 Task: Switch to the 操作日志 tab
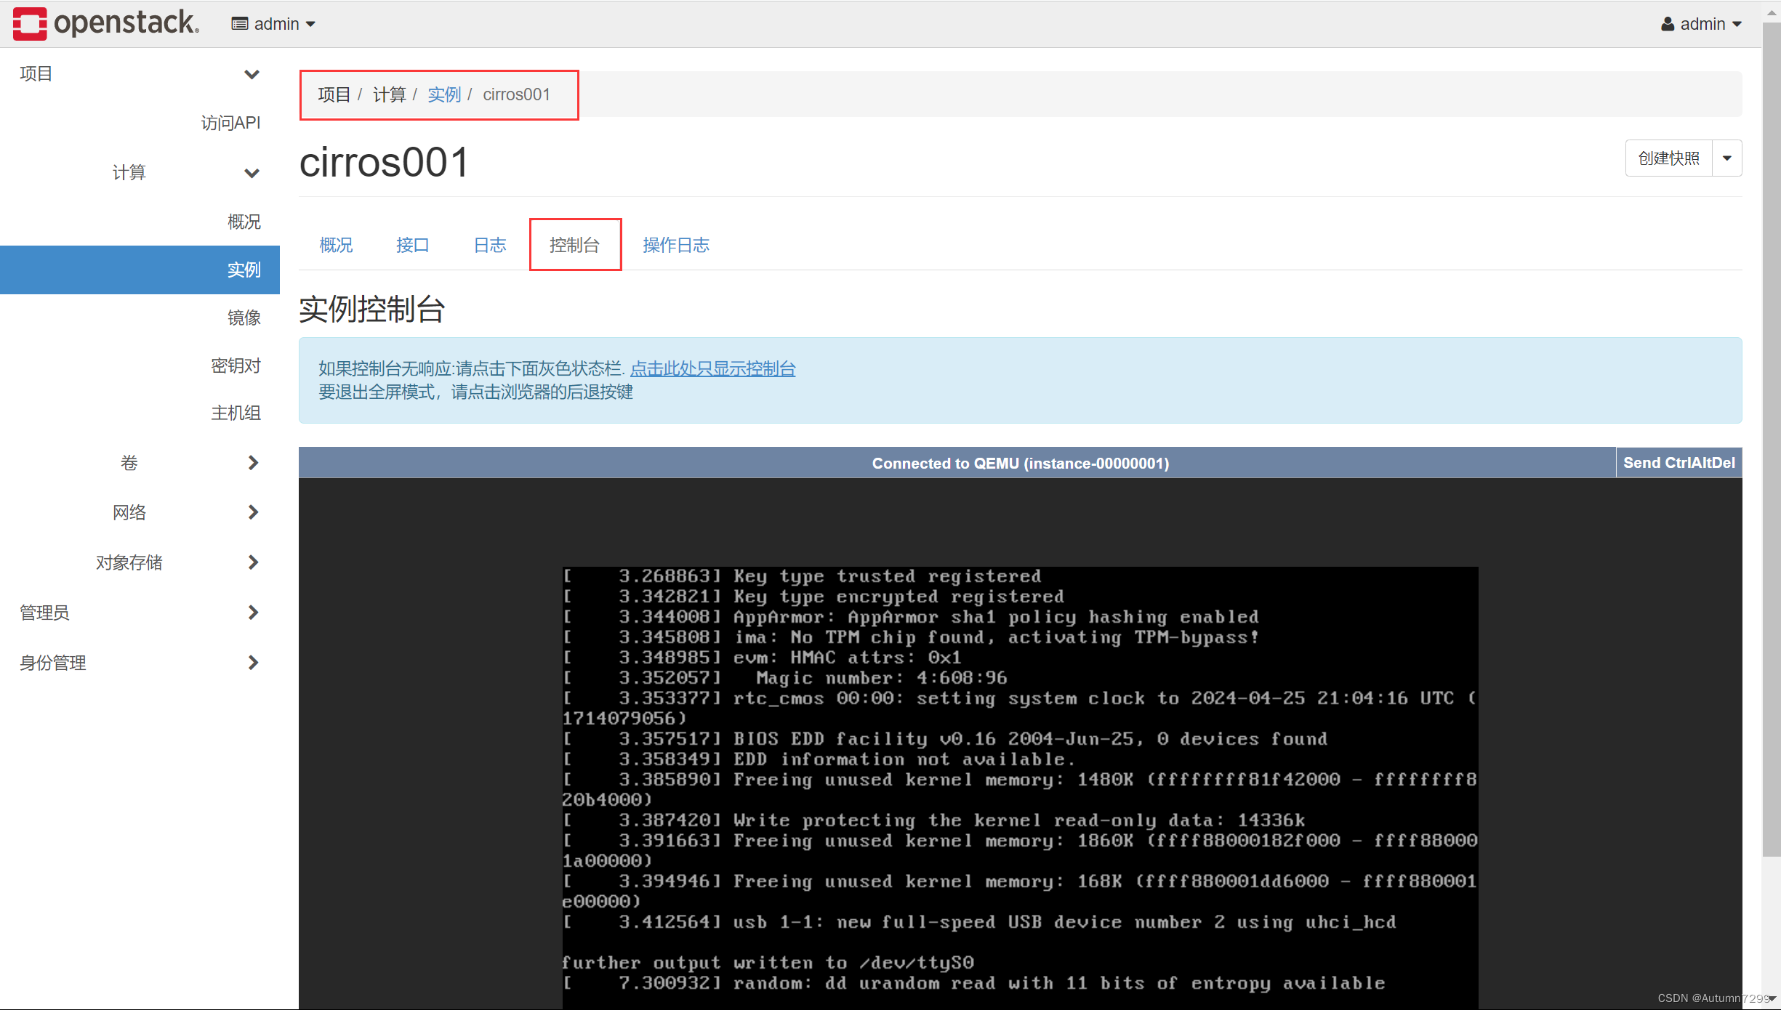(676, 245)
